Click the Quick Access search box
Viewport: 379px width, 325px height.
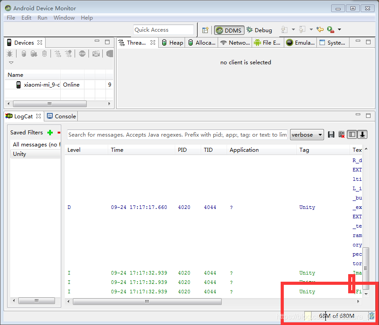click(164, 30)
